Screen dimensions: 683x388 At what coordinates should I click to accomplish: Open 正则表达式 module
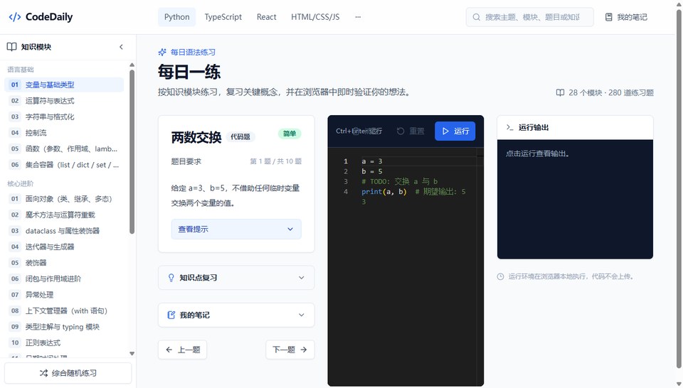pyautogui.click(x=64, y=343)
